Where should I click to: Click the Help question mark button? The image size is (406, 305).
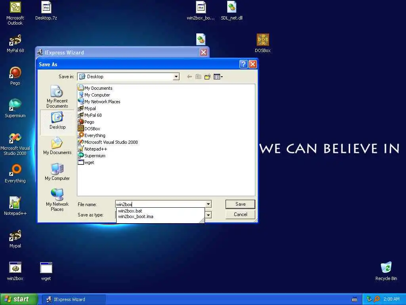243,64
